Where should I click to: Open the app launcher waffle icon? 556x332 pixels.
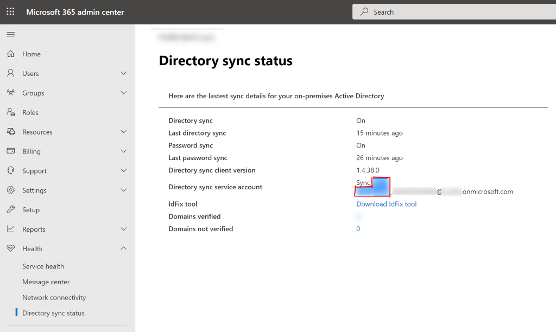(x=11, y=12)
